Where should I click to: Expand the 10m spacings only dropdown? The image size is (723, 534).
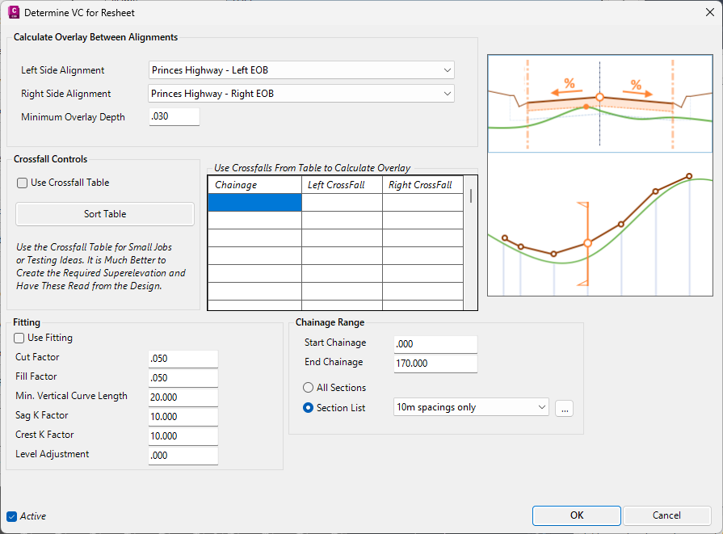(x=471, y=407)
